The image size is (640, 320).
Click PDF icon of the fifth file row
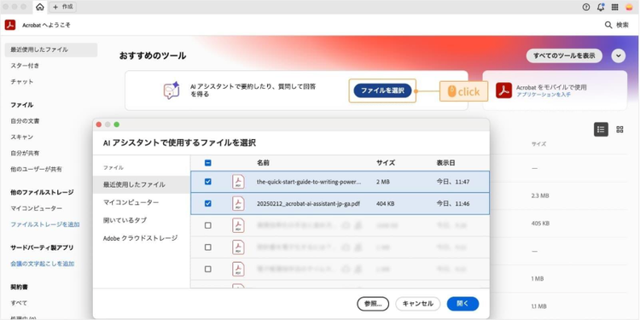pos(238,270)
